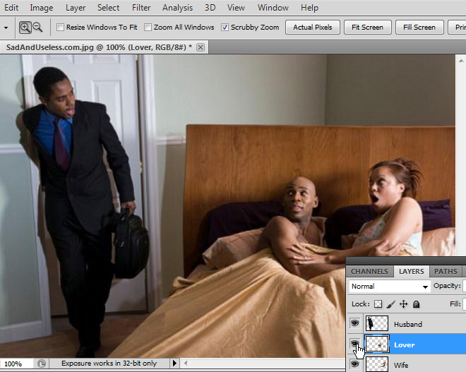Open the Filter menu
The height and width of the screenshot is (372, 466).
(x=141, y=8)
